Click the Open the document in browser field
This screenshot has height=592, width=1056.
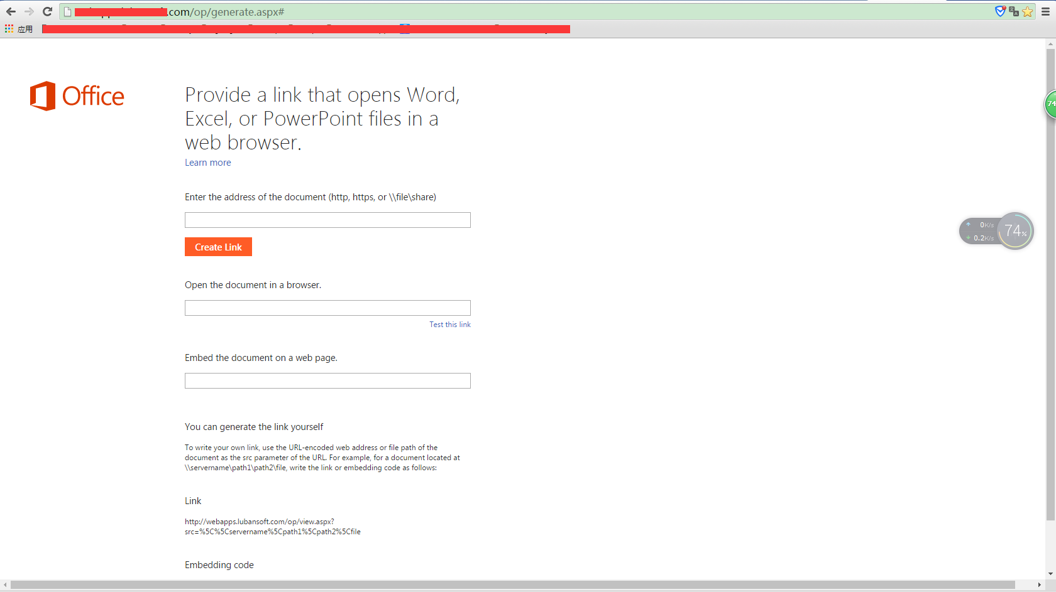click(x=327, y=308)
